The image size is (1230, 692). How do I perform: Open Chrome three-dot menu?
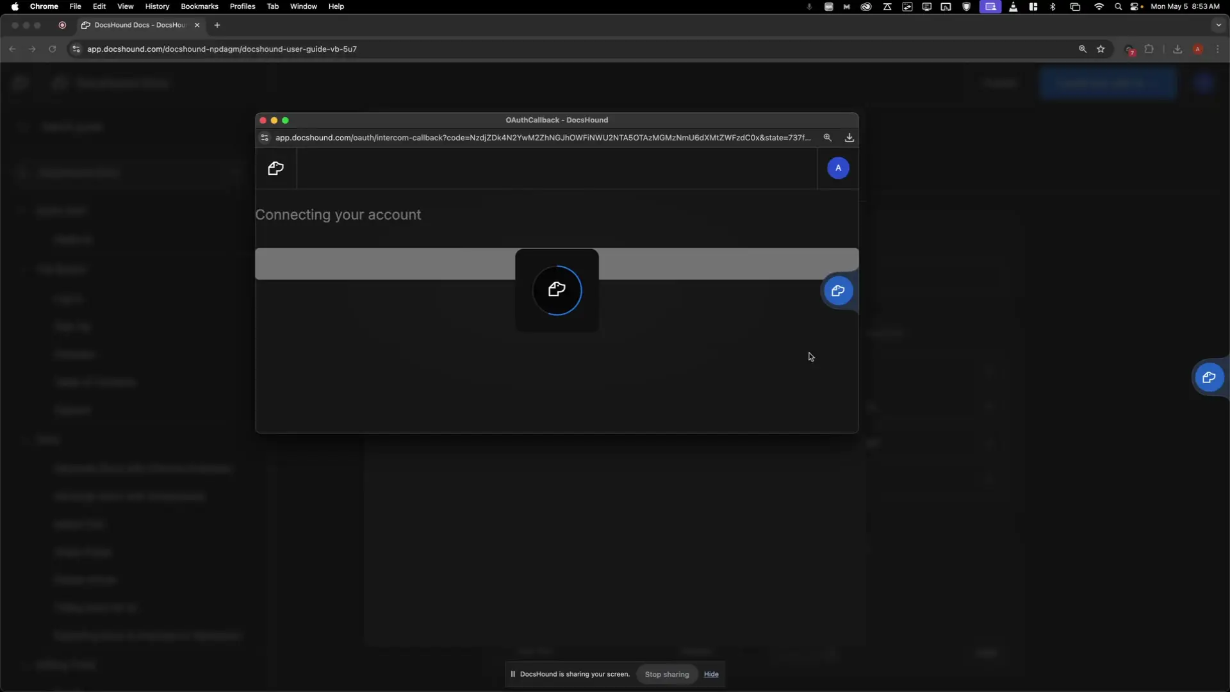[1218, 49]
